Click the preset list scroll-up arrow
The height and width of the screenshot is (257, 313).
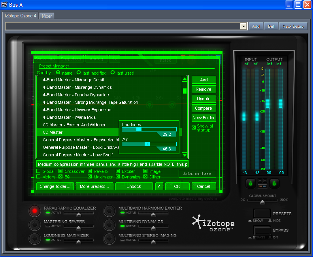pyautogui.click(x=185, y=79)
